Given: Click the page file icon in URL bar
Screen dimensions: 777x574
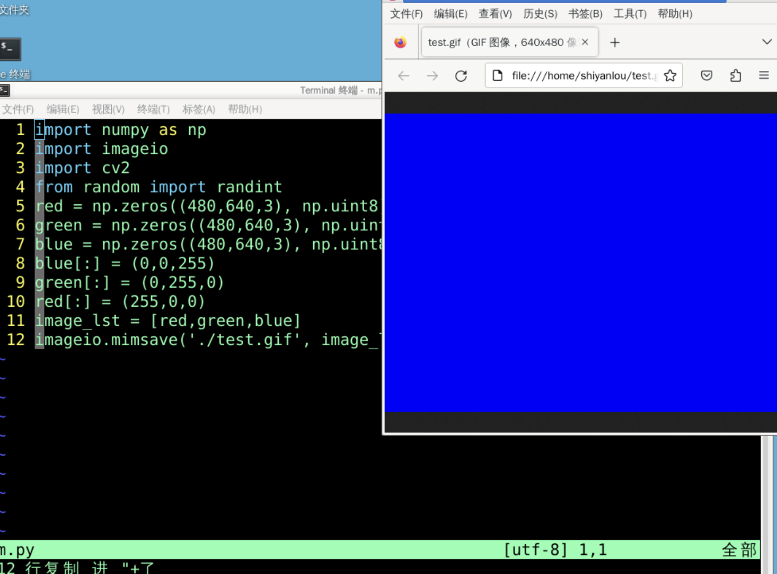Looking at the screenshot, I should click(497, 75).
